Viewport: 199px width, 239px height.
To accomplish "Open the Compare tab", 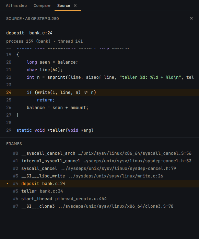I will (x=42, y=6).
